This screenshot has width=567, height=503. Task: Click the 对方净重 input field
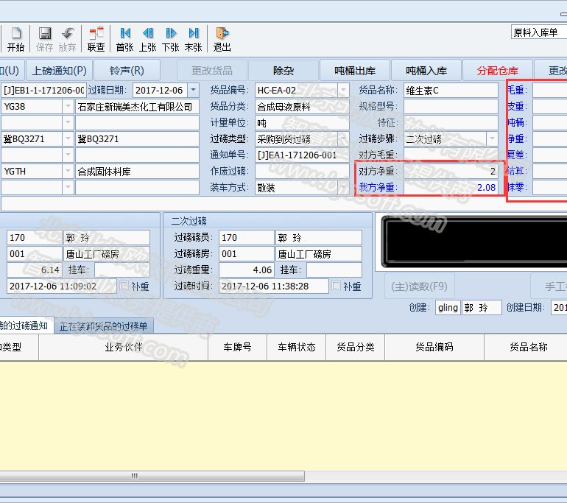click(451, 171)
